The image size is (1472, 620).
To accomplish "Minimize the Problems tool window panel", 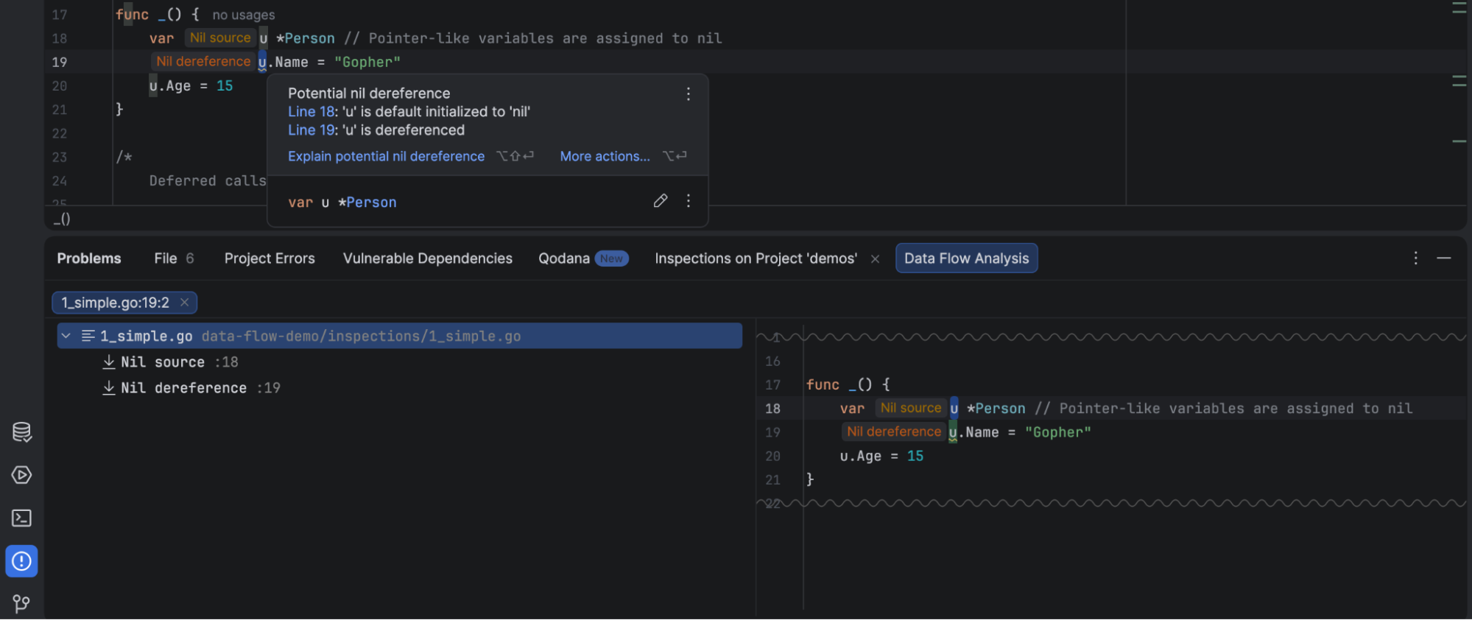I will click(x=1443, y=258).
